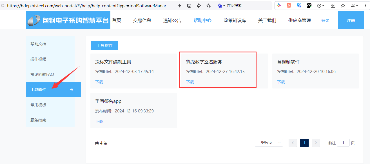Click the 登录 login link
This screenshot has width=370, height=164.
(325, 21)
